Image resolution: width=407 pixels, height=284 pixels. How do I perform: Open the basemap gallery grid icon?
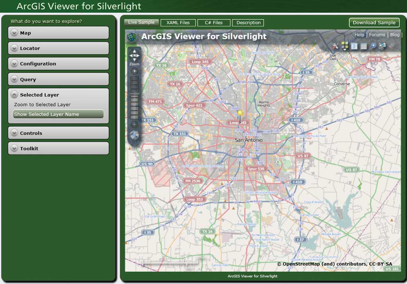(x=345, y=46)
